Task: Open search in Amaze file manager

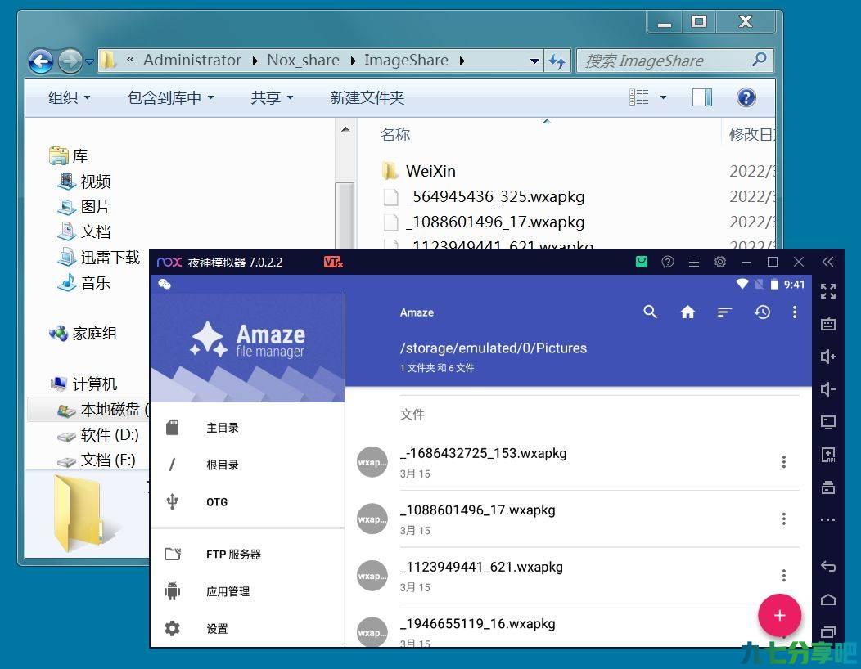Action: pyautogui.click(x=650, y=312)
